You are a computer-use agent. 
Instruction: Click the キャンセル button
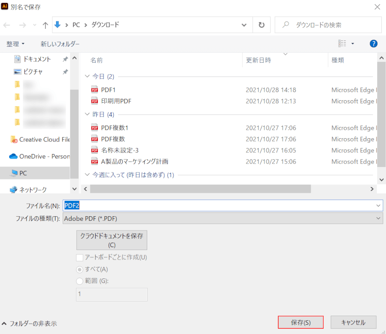[353, 322]
